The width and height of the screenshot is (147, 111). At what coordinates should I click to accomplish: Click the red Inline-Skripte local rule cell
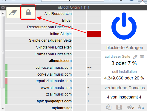(94, 34)
